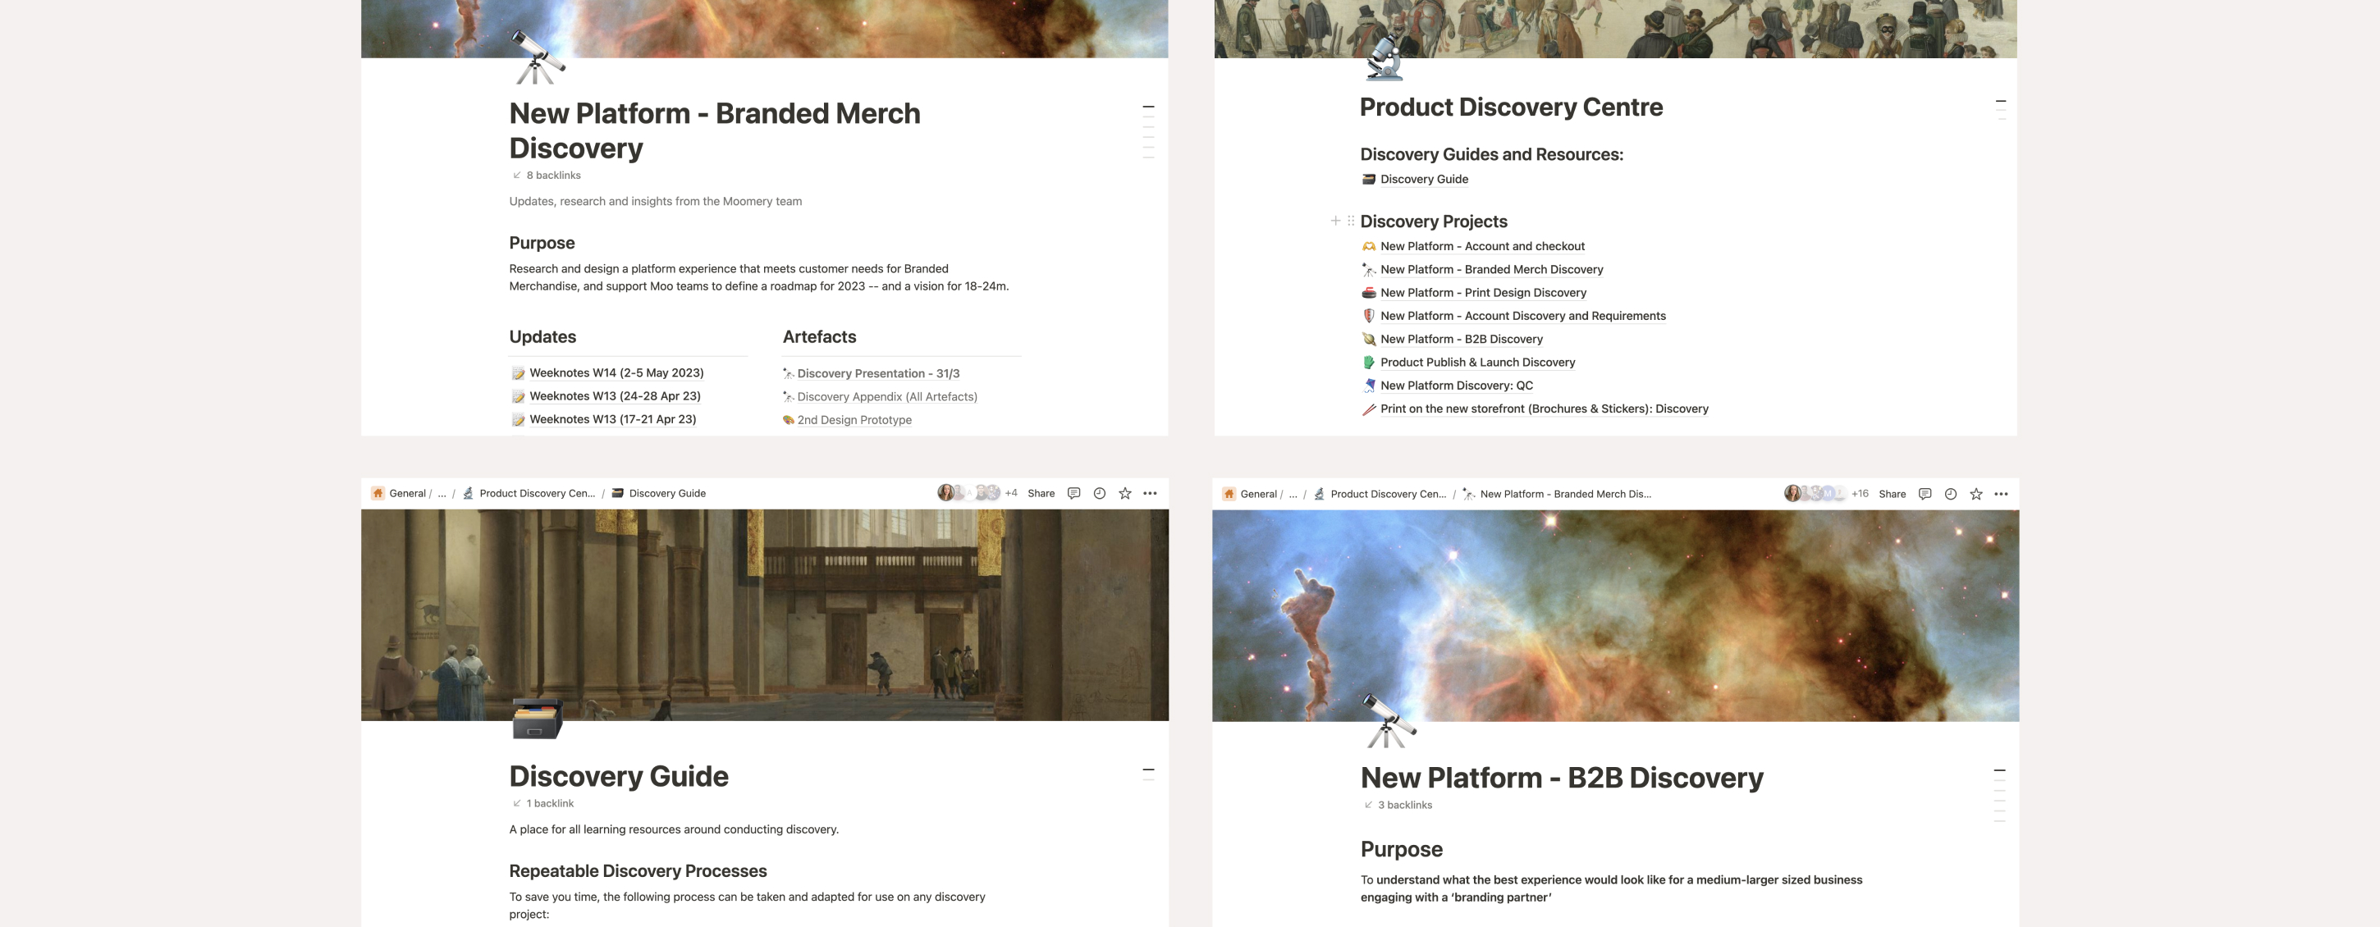
Task: Click the first avatar in the Discovery Guide window
Action: pyautogui.click(x=945, y=493)
